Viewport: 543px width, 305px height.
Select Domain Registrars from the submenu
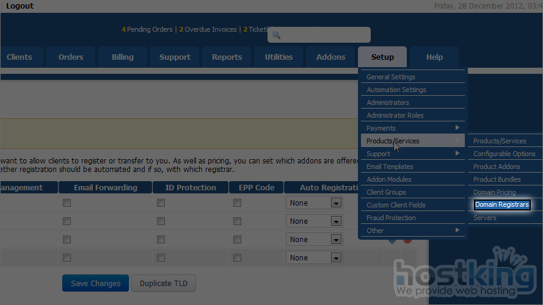(x=501, y=205)
